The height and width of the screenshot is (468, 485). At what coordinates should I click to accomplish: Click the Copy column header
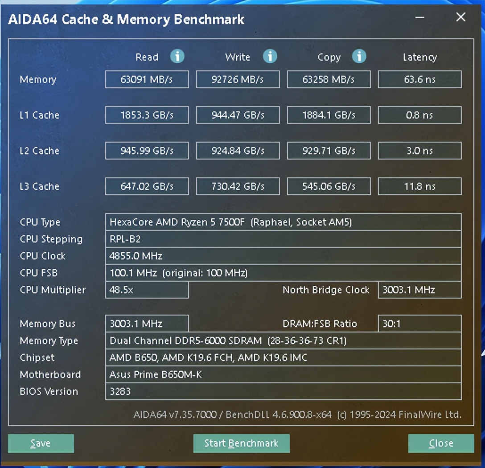[329, 57]
